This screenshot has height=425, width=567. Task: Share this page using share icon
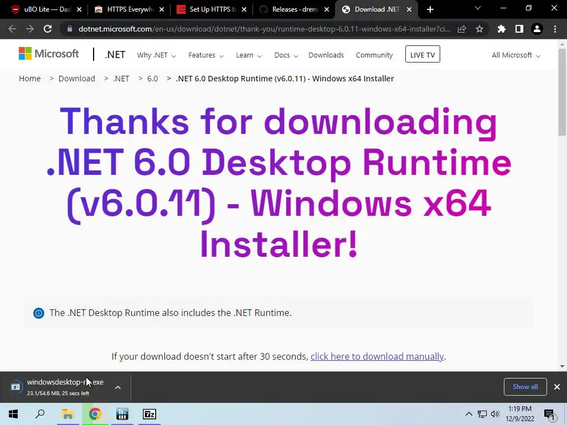[x=462, y=29]
